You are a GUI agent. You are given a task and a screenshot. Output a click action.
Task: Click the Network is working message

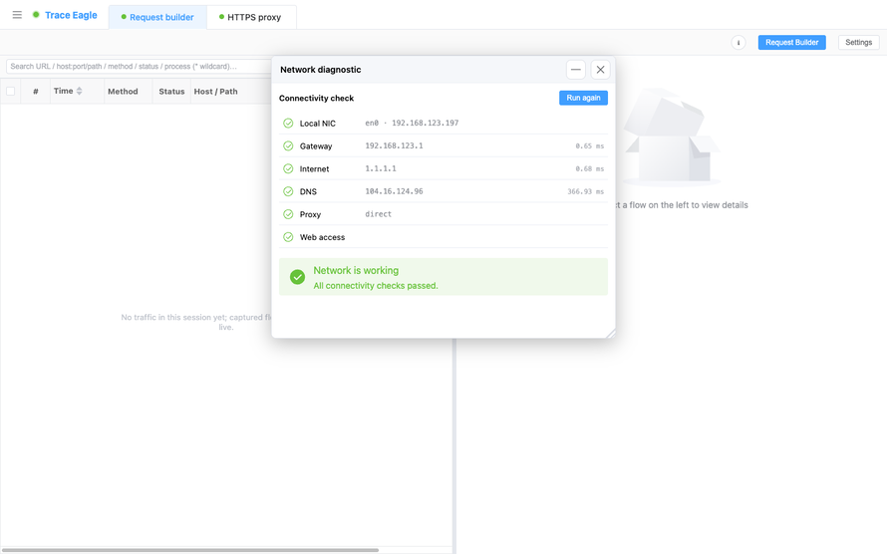pos(356,270)
